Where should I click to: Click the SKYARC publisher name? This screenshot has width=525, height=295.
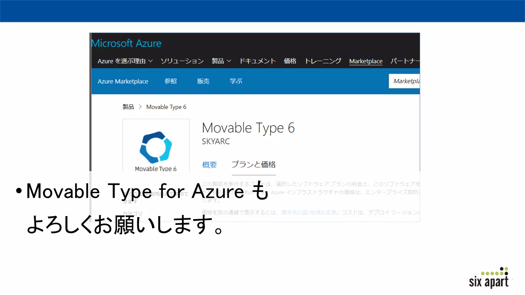pos(216,141)
